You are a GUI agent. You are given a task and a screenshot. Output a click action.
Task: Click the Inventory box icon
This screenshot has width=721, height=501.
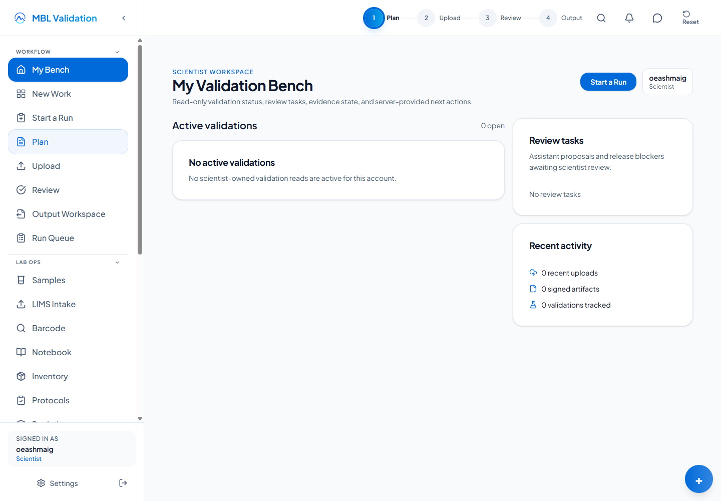(x=21, y=376)
